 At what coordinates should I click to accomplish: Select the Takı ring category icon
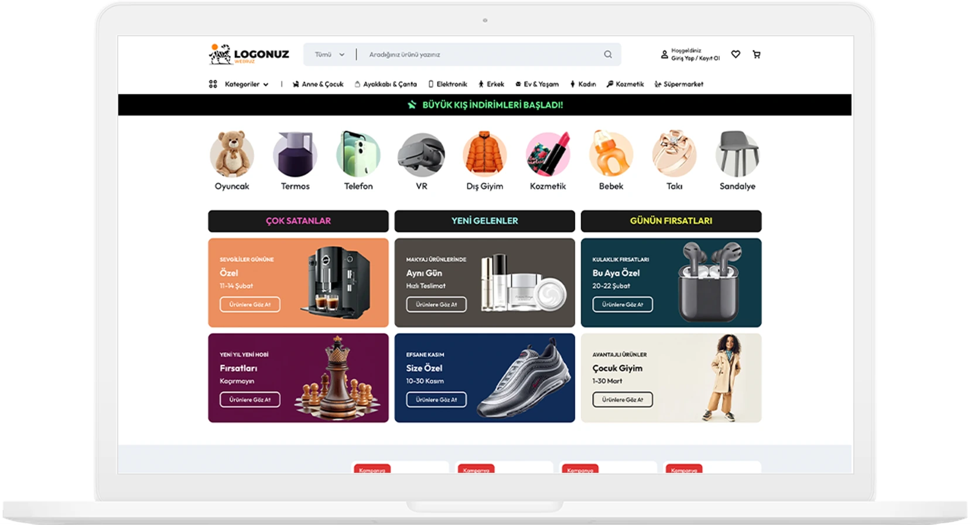click(x=675, y=154)
